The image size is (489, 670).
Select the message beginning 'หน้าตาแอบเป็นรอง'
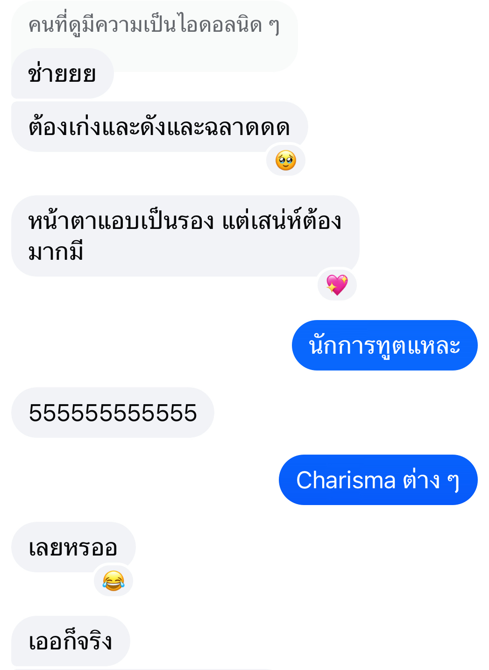(x=185, y=236)
